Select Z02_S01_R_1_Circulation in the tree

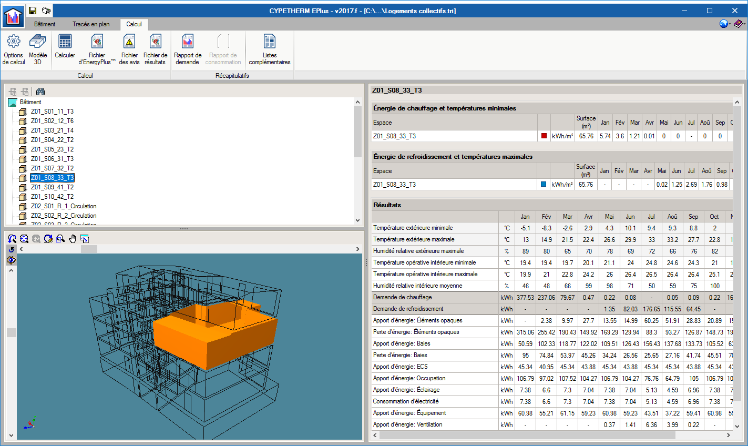[64, 206]
